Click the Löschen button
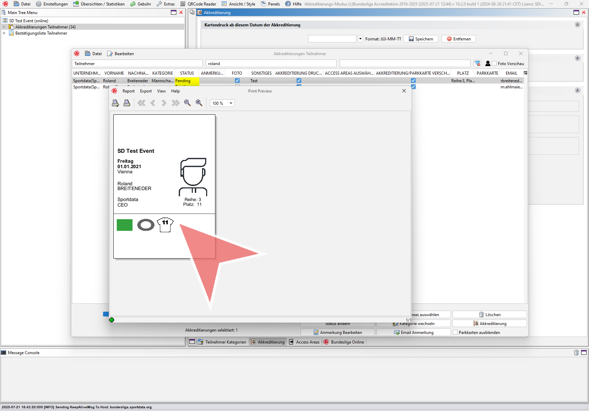 489,314
